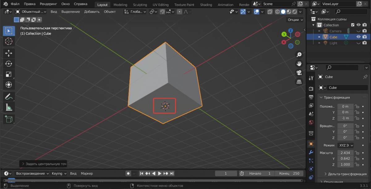
Task: Open the Global transform orientation dropdown
Action: tap(135, 12)
